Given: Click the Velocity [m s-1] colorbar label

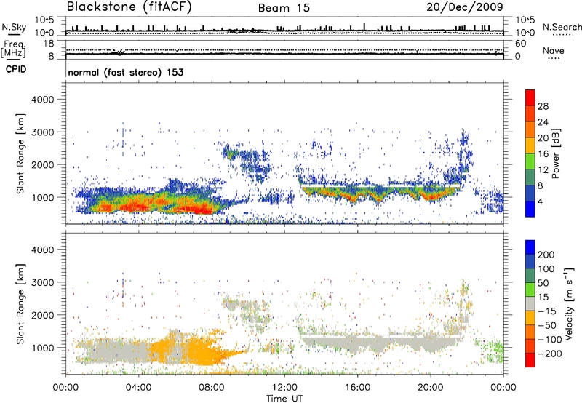Looking at the screenshot, I should 569,303.
